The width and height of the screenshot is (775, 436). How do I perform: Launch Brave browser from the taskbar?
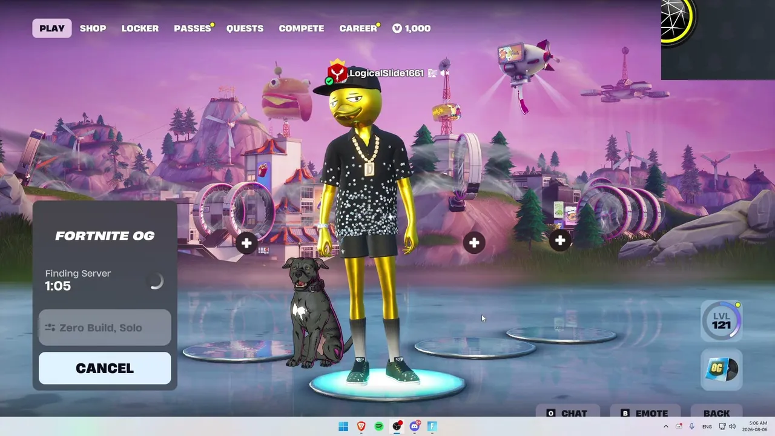click(x=361, y=426)
